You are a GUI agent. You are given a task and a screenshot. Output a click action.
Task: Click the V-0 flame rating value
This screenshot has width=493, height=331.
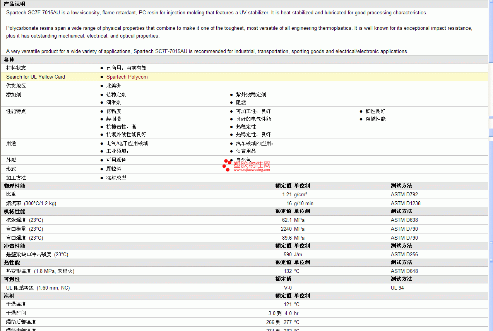[288, 288]
